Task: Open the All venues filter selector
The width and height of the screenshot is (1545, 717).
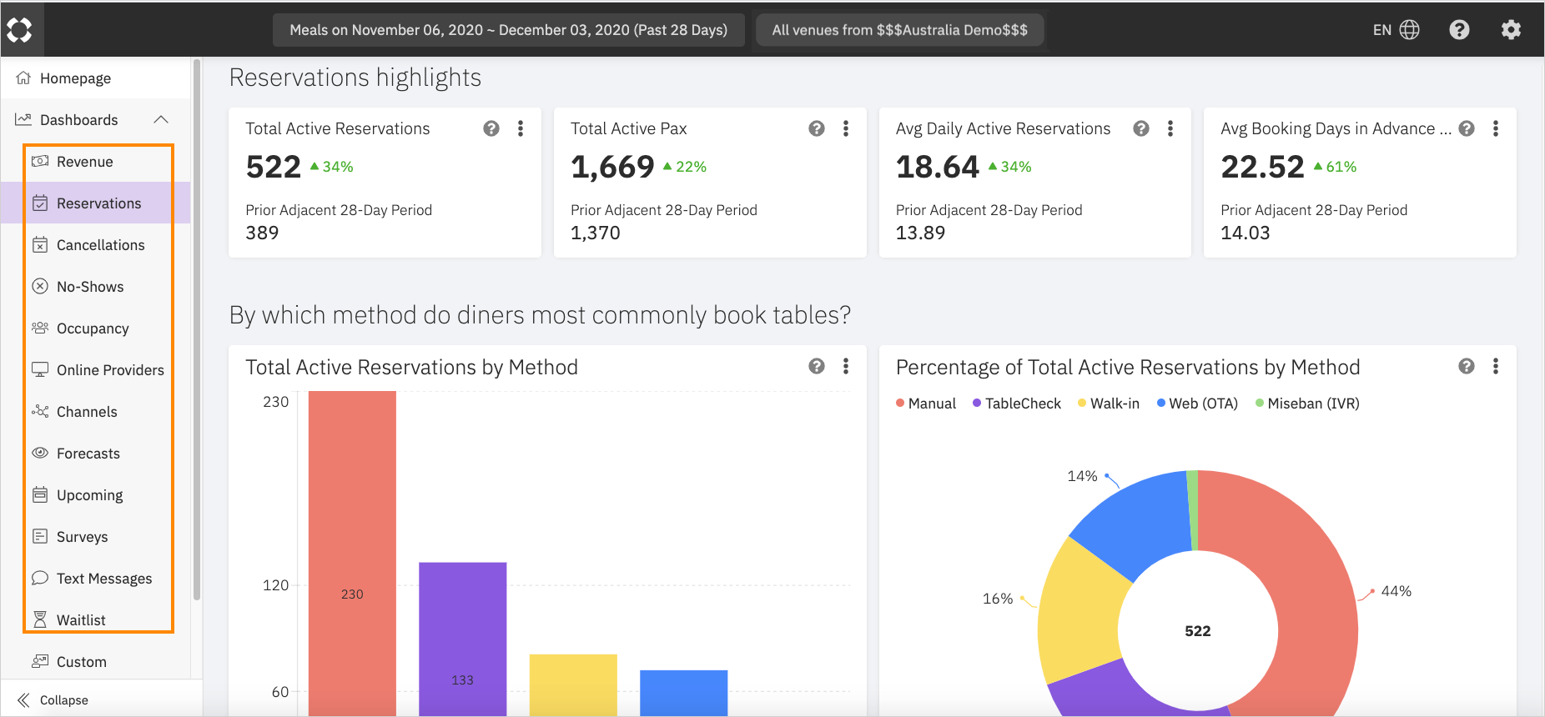Action: click(900, 30)
